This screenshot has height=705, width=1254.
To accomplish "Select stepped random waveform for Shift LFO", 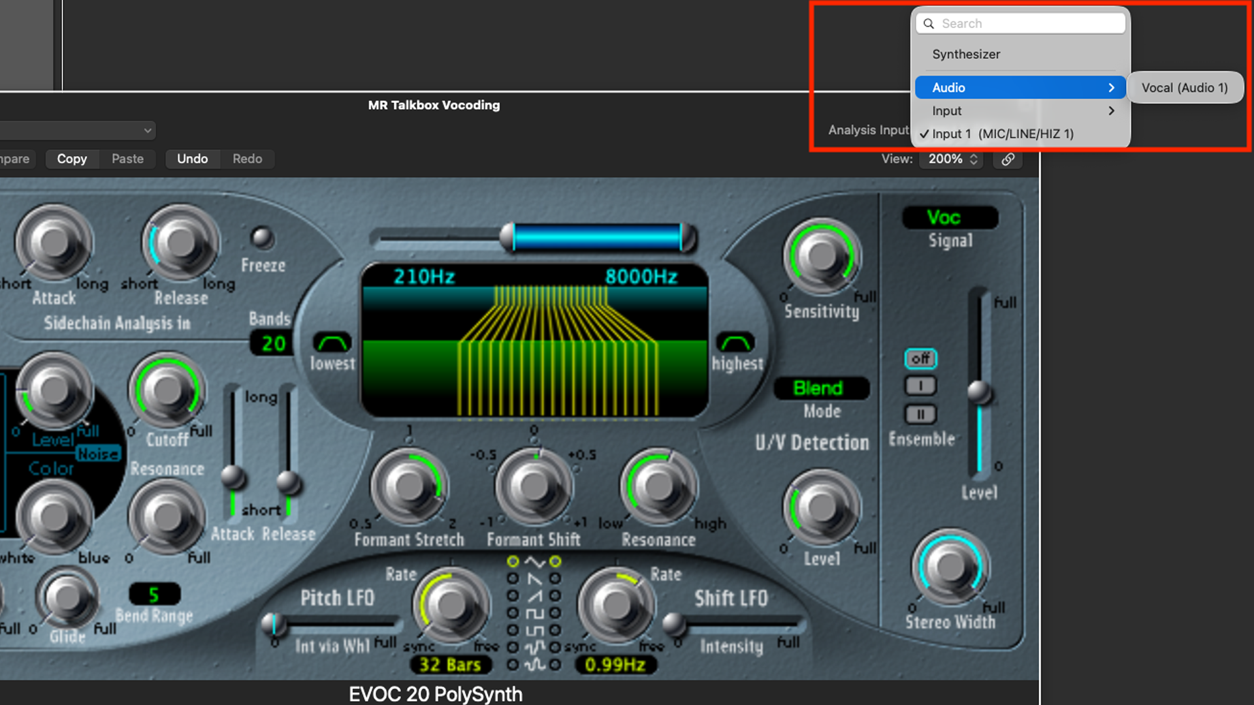I will tap(555, 648).
